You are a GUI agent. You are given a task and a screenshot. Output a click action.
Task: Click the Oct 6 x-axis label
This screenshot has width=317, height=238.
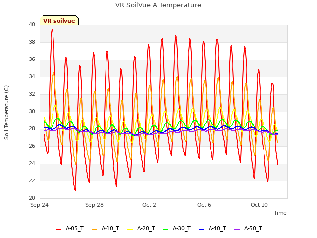click(x=204, y=205)
